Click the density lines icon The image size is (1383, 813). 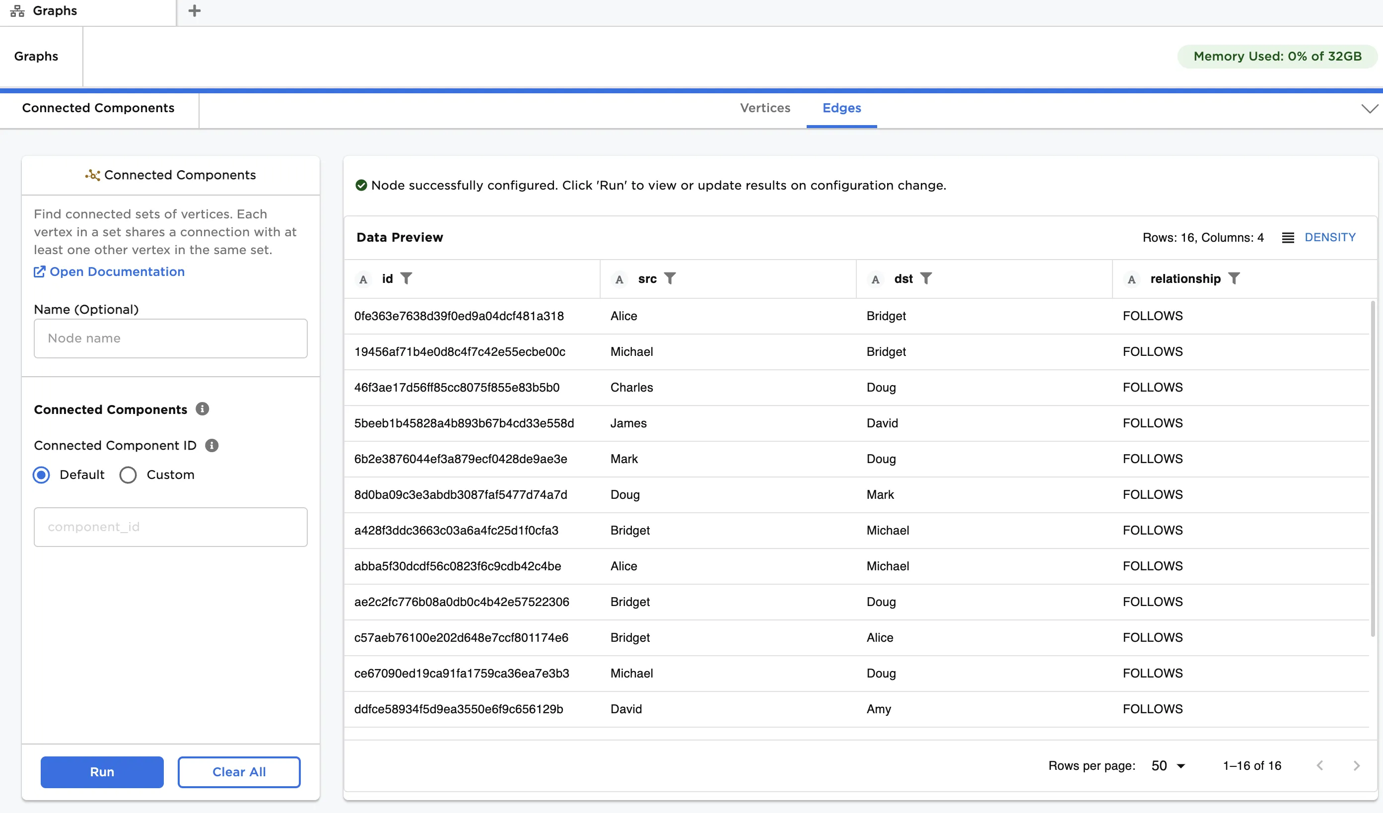point(1288,238)
